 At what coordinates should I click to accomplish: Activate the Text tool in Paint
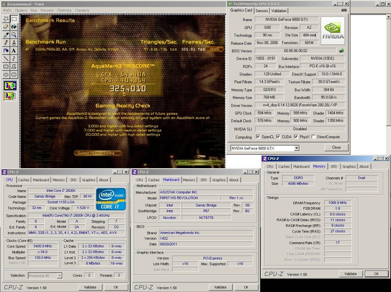coord(14,51)
